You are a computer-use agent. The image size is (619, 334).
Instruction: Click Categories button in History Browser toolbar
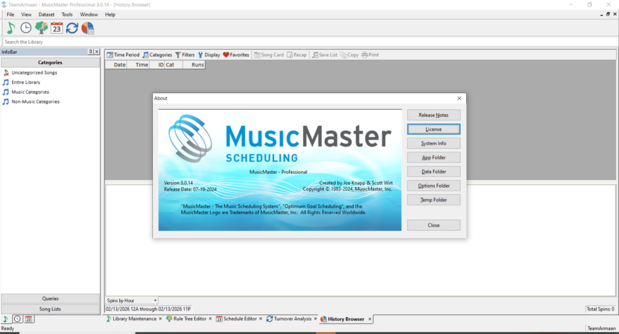point(157,55)
